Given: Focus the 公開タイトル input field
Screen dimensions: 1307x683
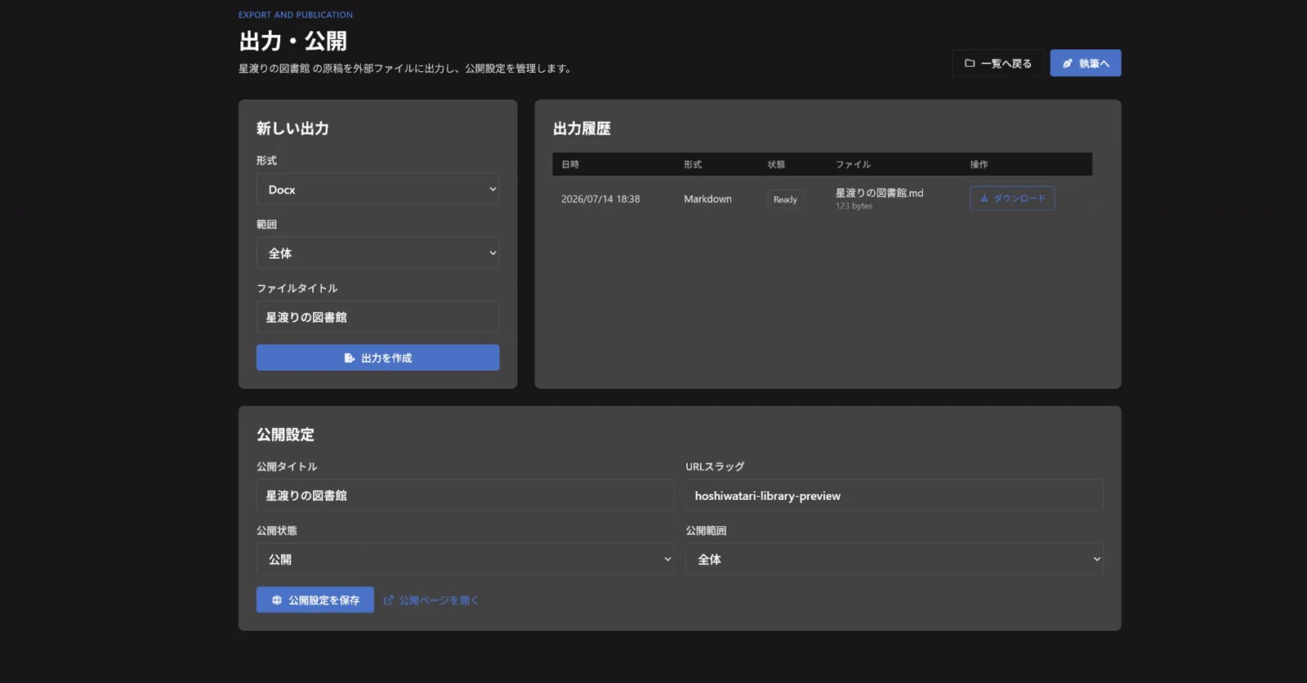Looking at the screenshot, I should point(465,495).
